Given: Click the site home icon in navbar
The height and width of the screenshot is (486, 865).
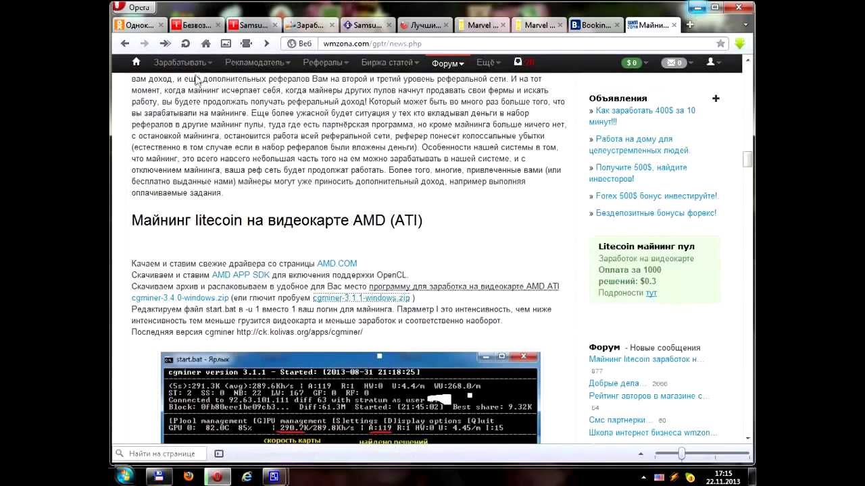Looking at the screenshot, I should (x=136, y=62).
